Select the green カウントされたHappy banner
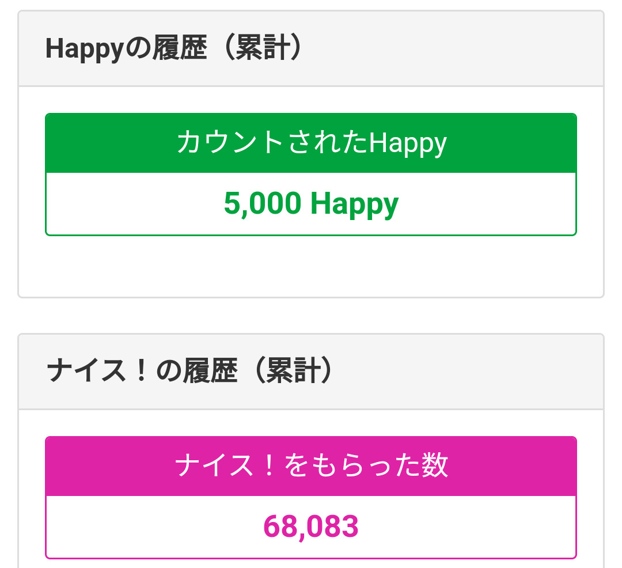This screenshot has height=568, width=622. pos(311,143)
